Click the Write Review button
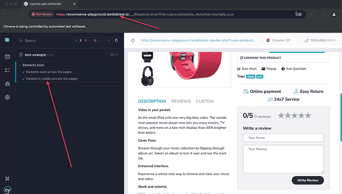The image size is (342, 194). pos(308,180)
